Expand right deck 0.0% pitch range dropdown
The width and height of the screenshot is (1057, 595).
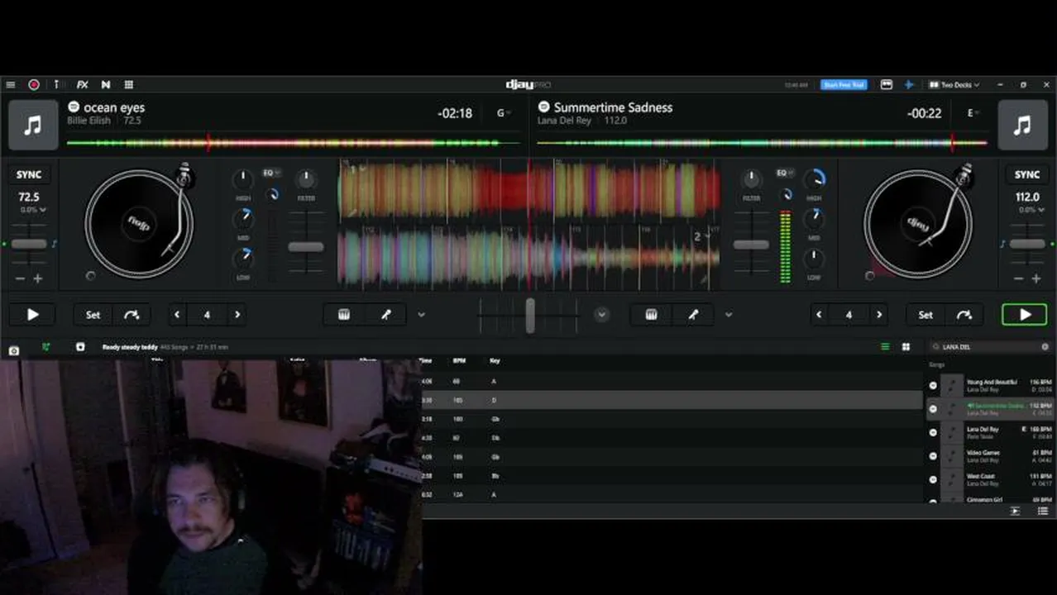pyautogui.click(x=1031, y=210)
